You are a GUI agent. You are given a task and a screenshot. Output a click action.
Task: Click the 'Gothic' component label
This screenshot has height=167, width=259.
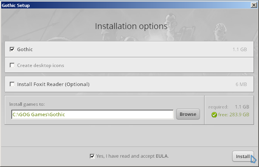coord(25,49)
